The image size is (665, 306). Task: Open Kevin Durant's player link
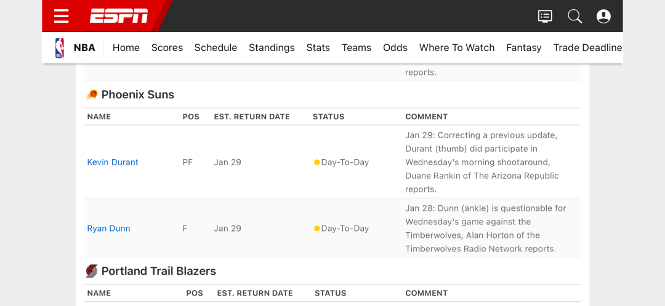coord(113,162)
